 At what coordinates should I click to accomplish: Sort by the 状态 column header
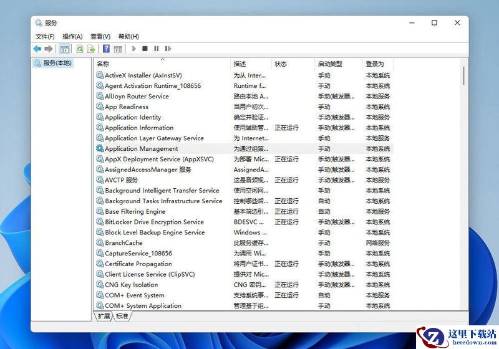pos(293,64)
